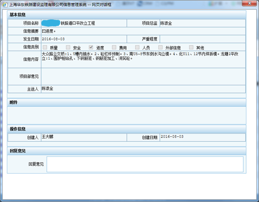Uncheck the 进度 category checkbox

coord(91,48)
